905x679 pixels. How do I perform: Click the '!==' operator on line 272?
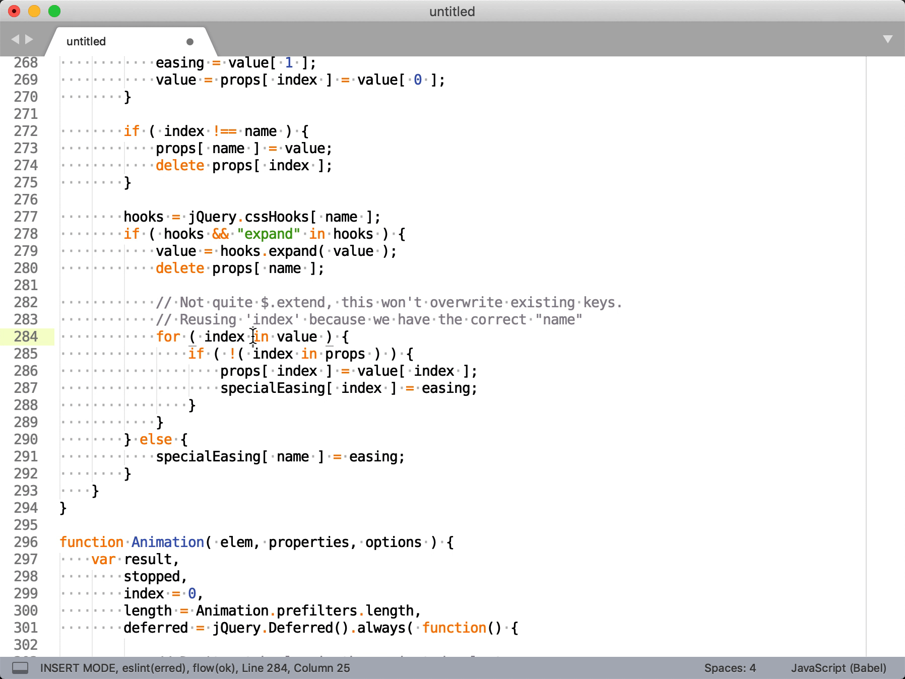pyautogui.click(x=224, y=131)
